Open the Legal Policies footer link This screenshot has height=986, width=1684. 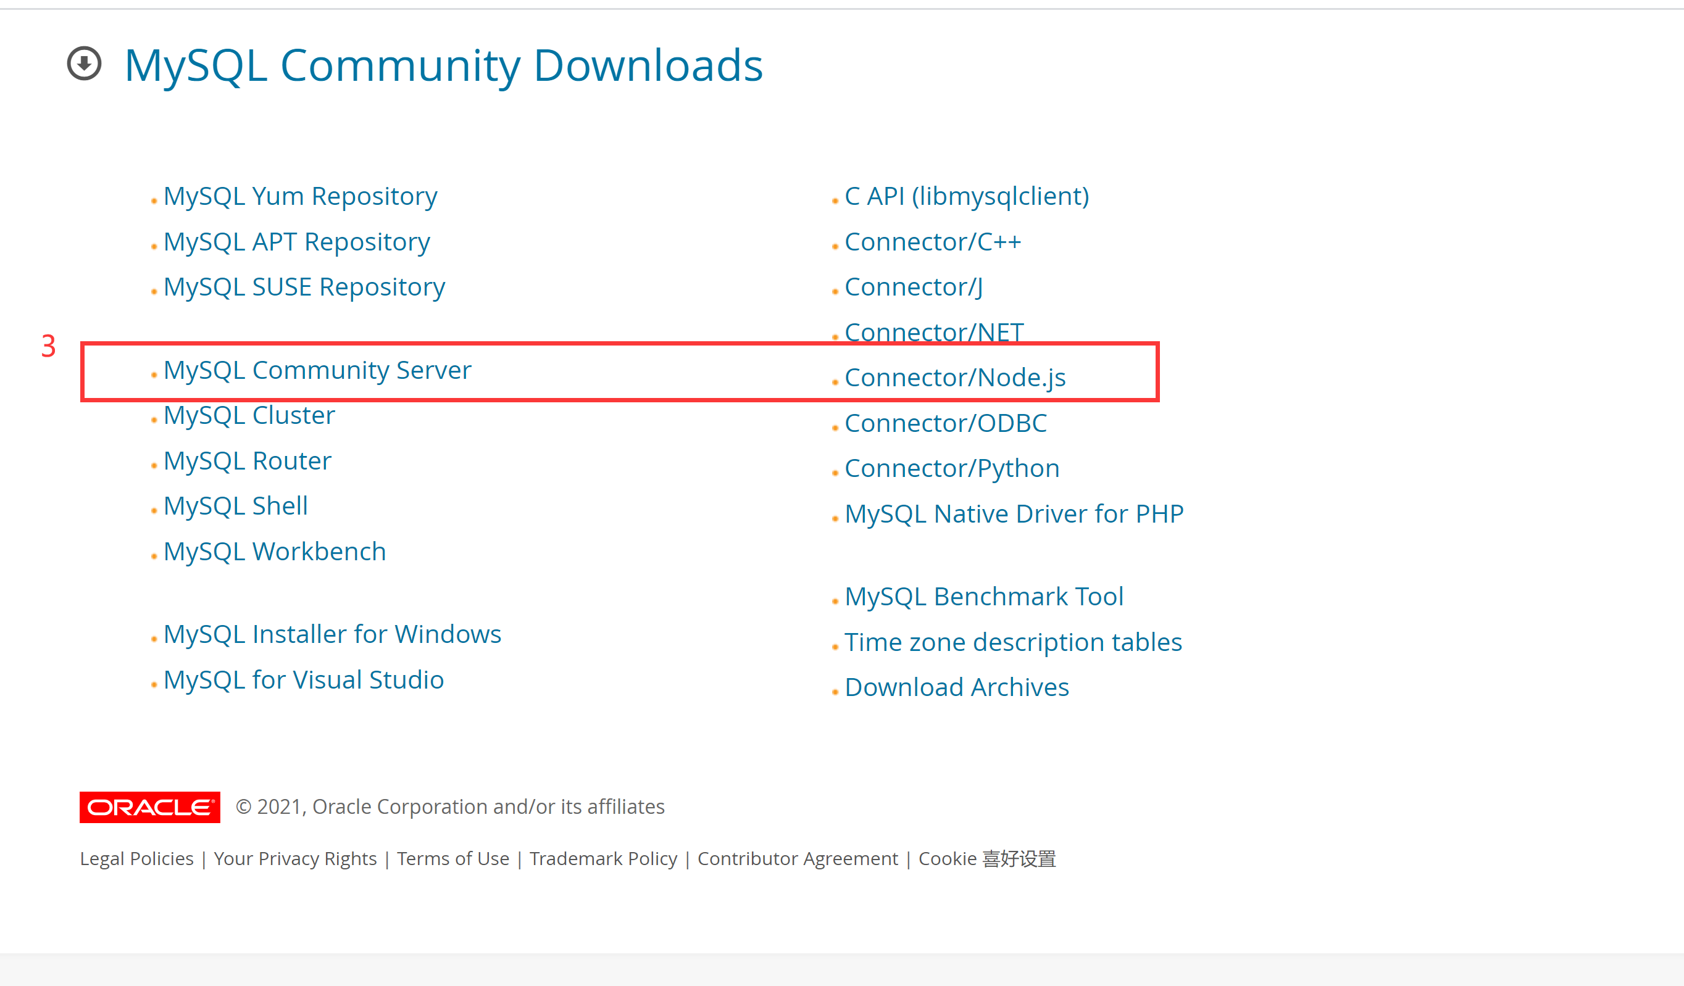point(136,858)
